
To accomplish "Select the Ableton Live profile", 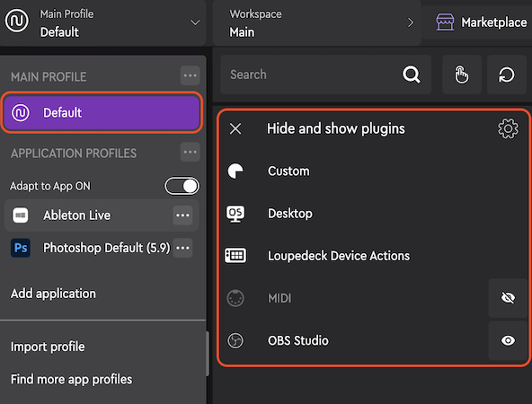I will pos(102,215).
